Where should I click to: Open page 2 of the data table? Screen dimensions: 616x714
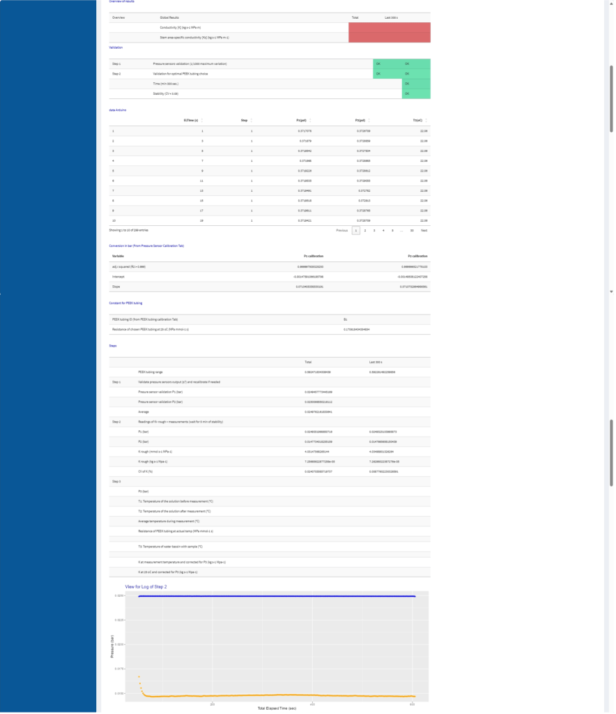365,229
